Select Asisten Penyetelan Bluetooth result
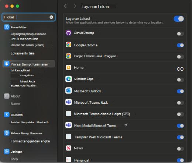Viewport: 192px width, 163px height. [x=30, y=122]
